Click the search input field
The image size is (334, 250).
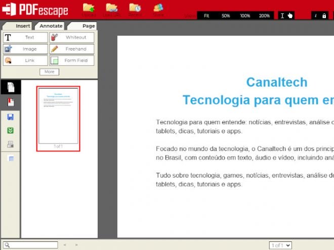tap(30, 245)
